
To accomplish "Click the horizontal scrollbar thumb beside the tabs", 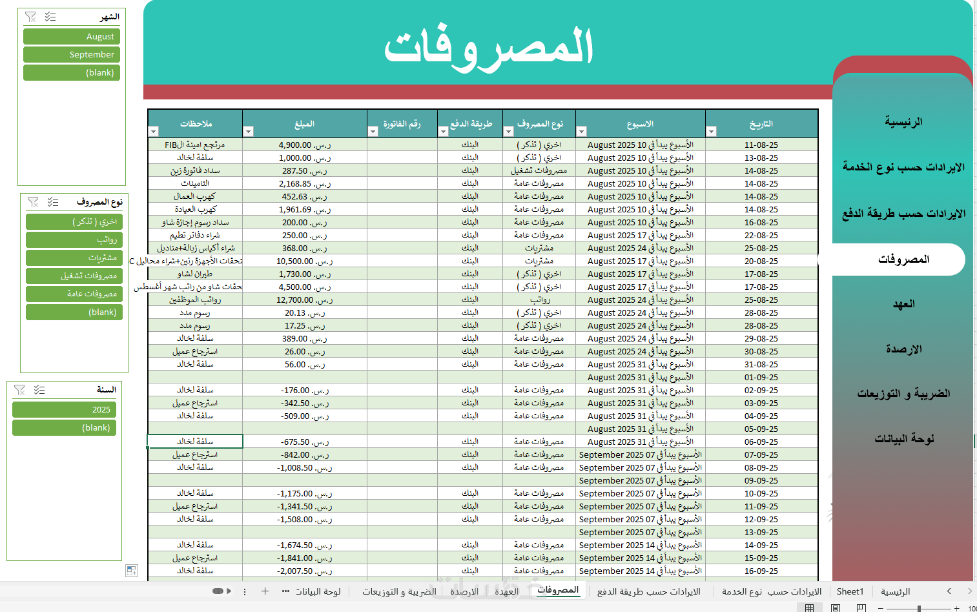I will pyautogui.click(x=218, y=591).
